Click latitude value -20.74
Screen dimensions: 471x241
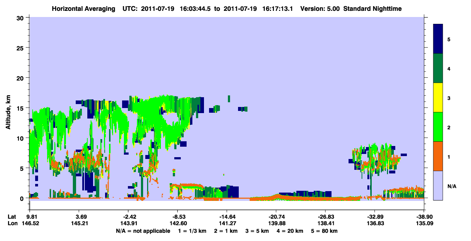[276, 217]
